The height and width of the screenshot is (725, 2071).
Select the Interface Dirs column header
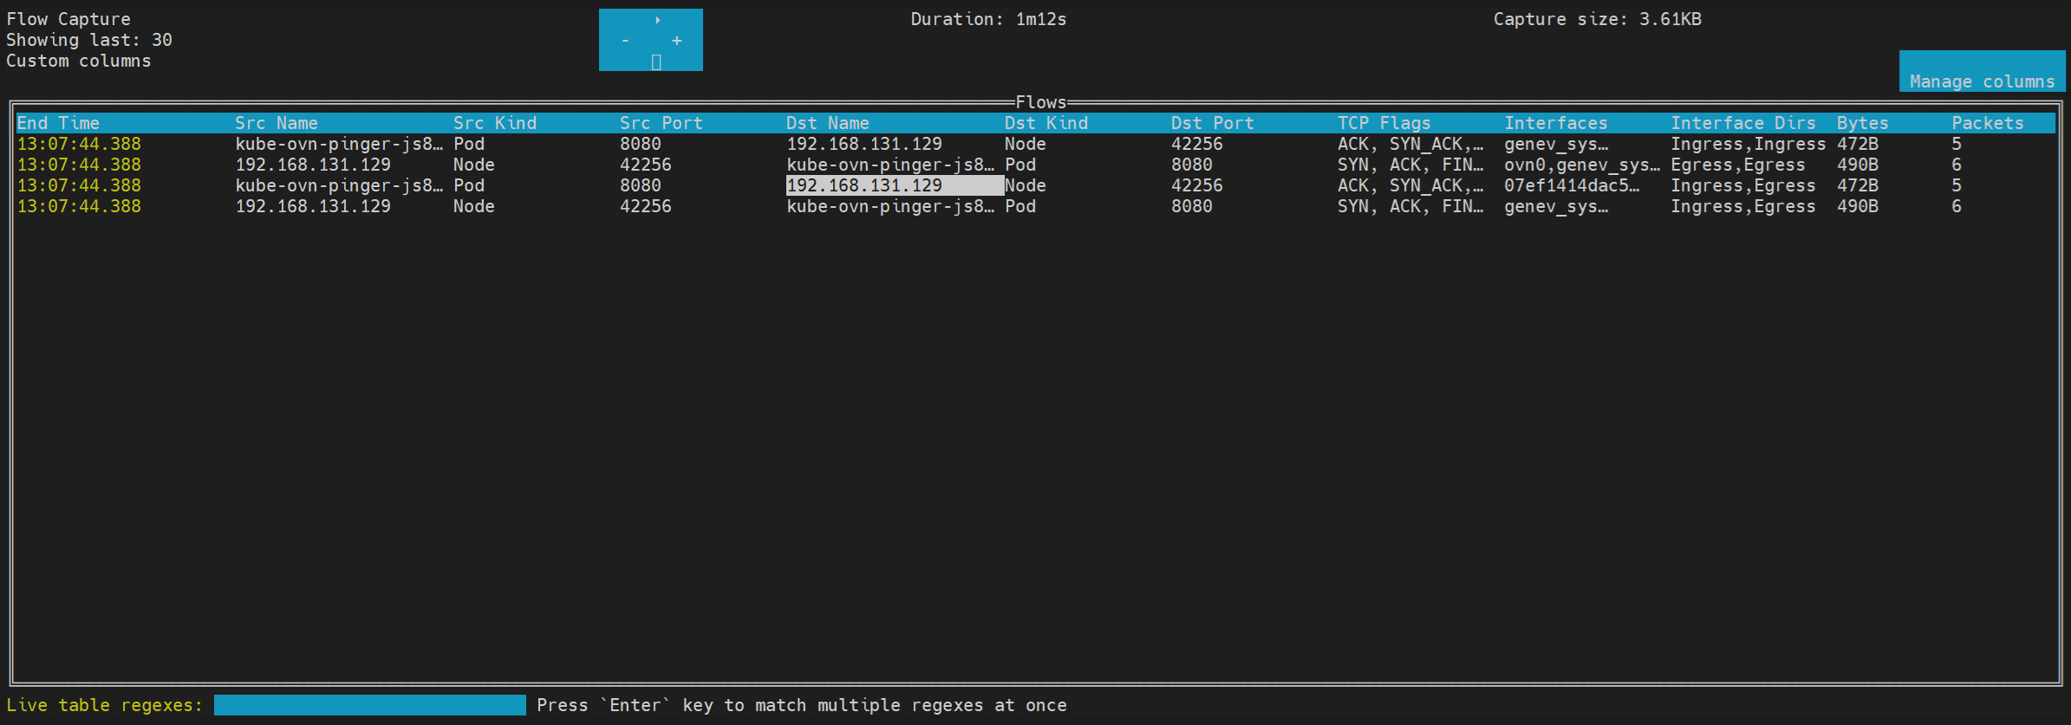[1742, 123]
